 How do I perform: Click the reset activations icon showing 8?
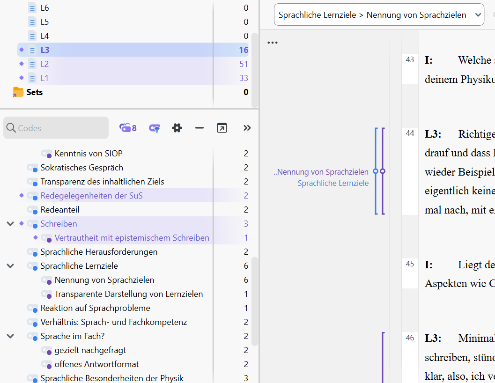(x=128, y=128)
